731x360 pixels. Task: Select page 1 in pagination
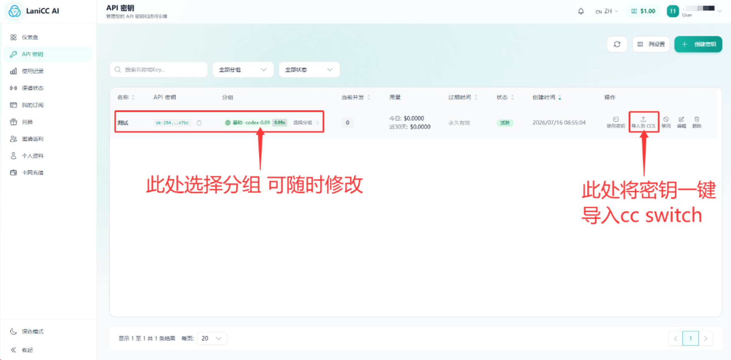pyautogui.click(x=691, y=338)
